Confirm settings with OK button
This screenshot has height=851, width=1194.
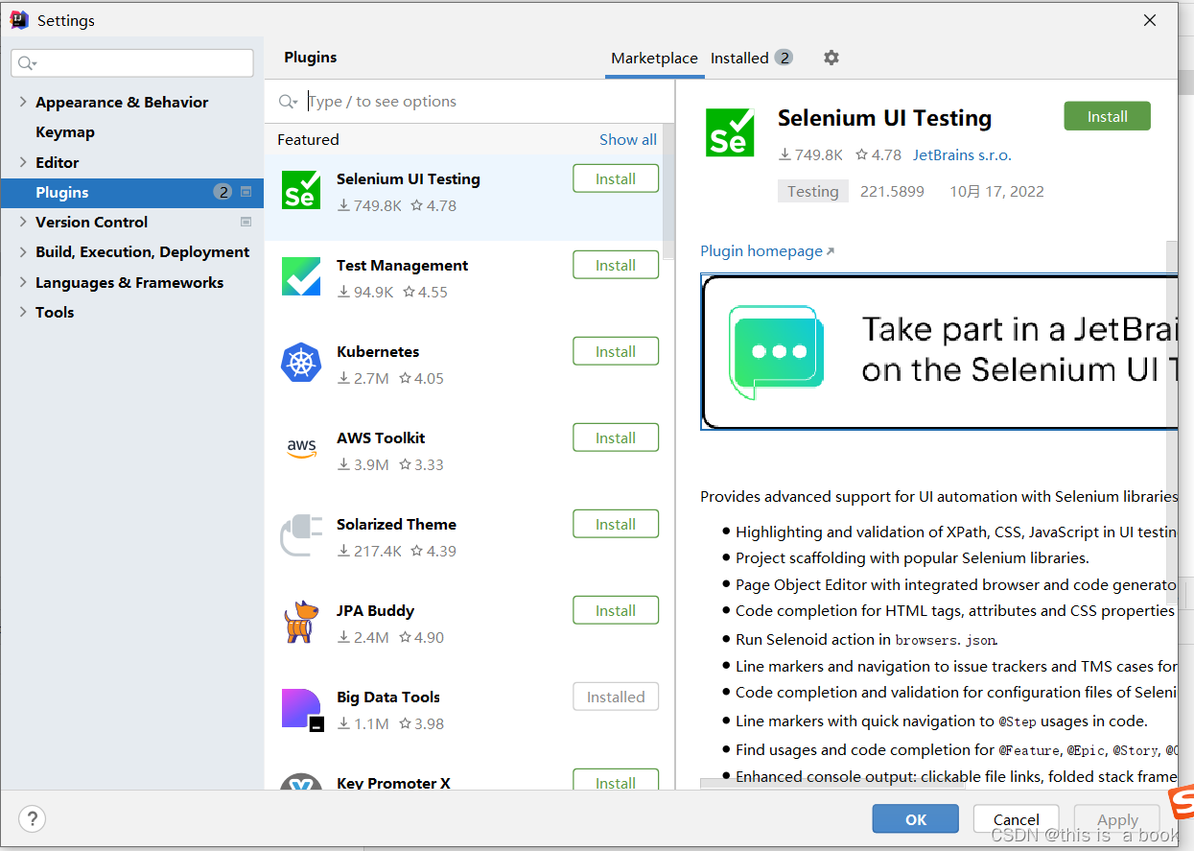pyautogui.click(x=916, y=818)
